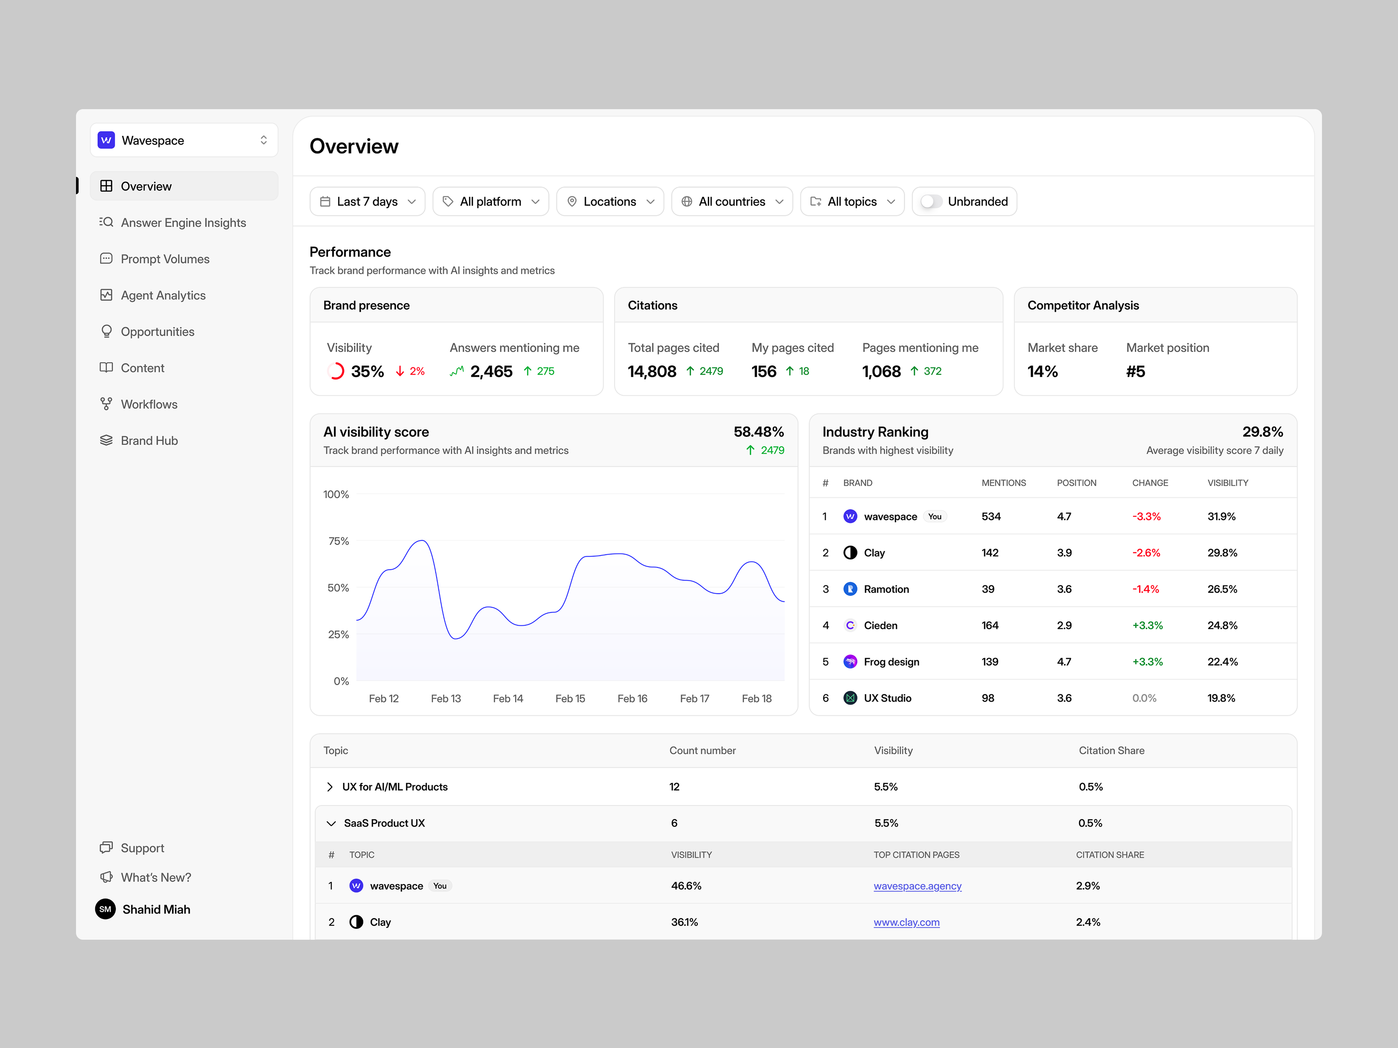Viewport: 1398px width, 1048px height.
Task: Click My pages cited value 156
Action: pyautogui.click(x=764, y=372)
